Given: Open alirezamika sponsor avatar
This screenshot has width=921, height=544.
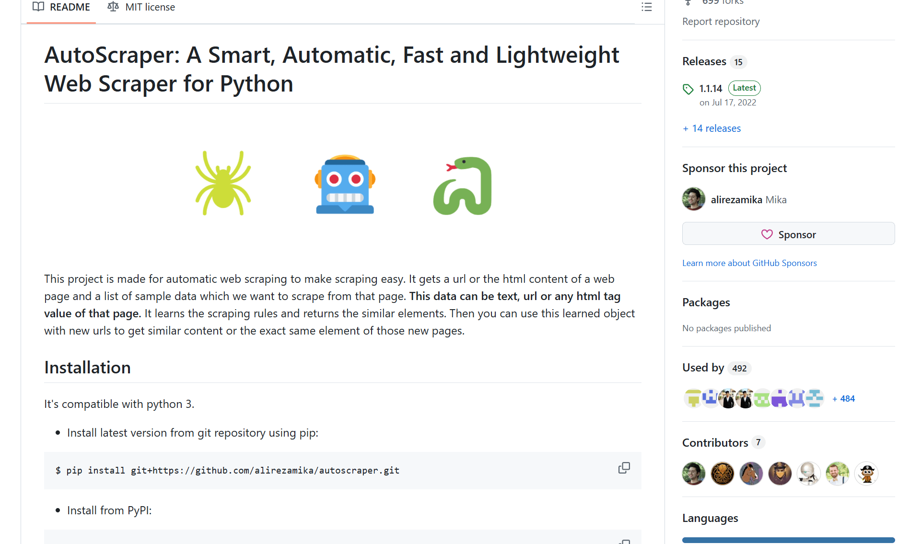Looking at the screenshot, I should point(693,199).
